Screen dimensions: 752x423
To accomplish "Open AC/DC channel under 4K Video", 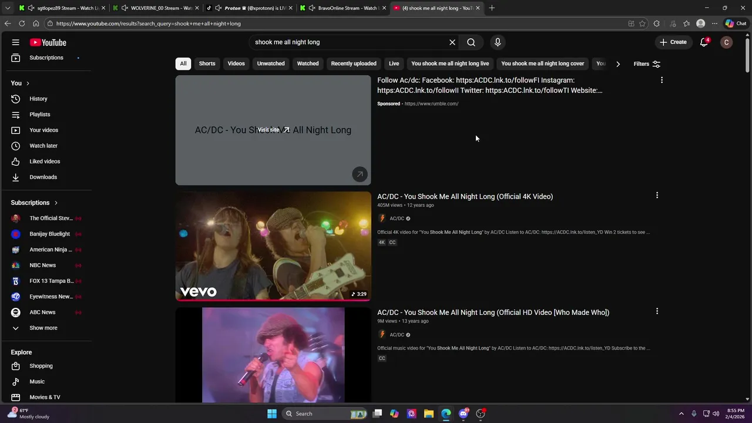I will click(x=397, y=219).
